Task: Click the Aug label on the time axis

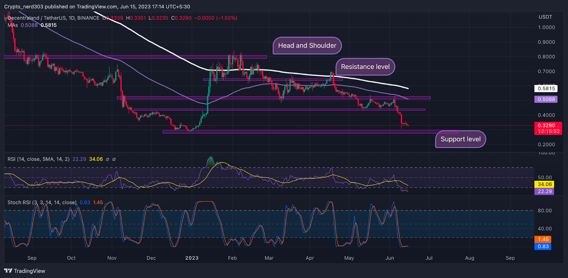Action: tap(470, 258)
